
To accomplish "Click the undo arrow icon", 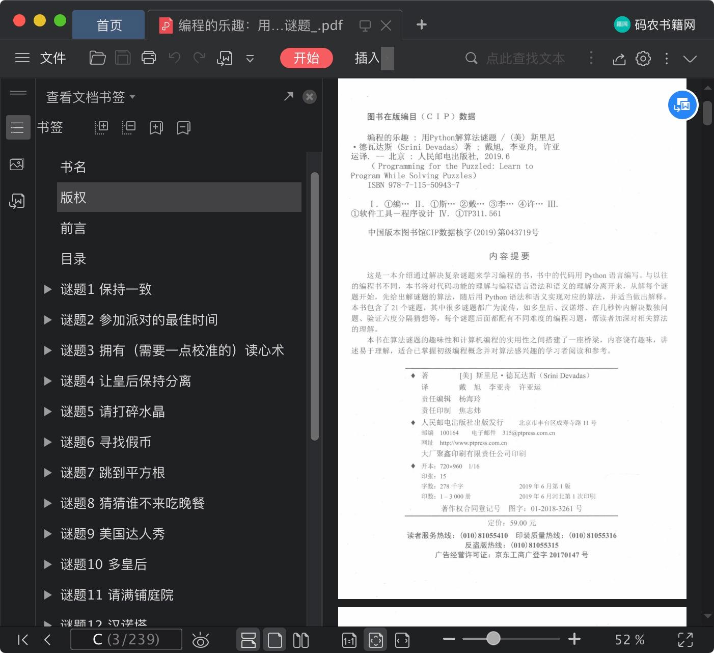I will click(x=175, y=58).
